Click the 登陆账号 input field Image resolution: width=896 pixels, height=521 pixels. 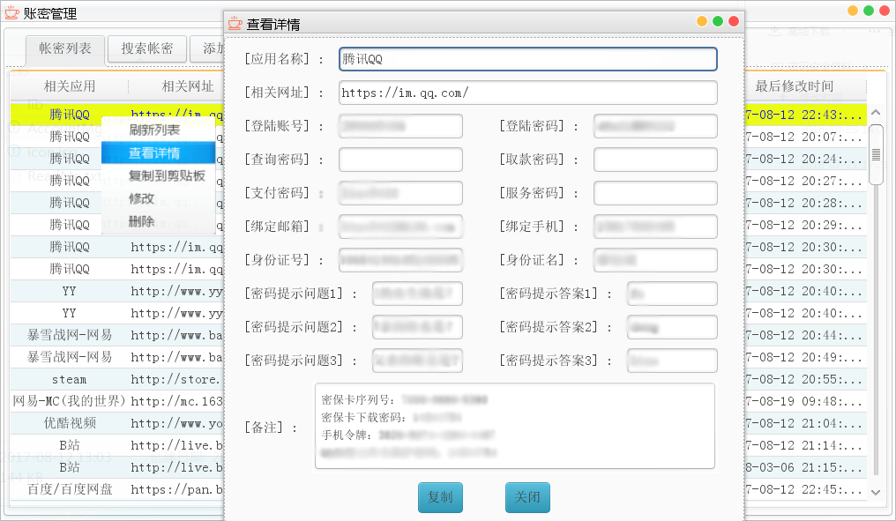(400, 126)
